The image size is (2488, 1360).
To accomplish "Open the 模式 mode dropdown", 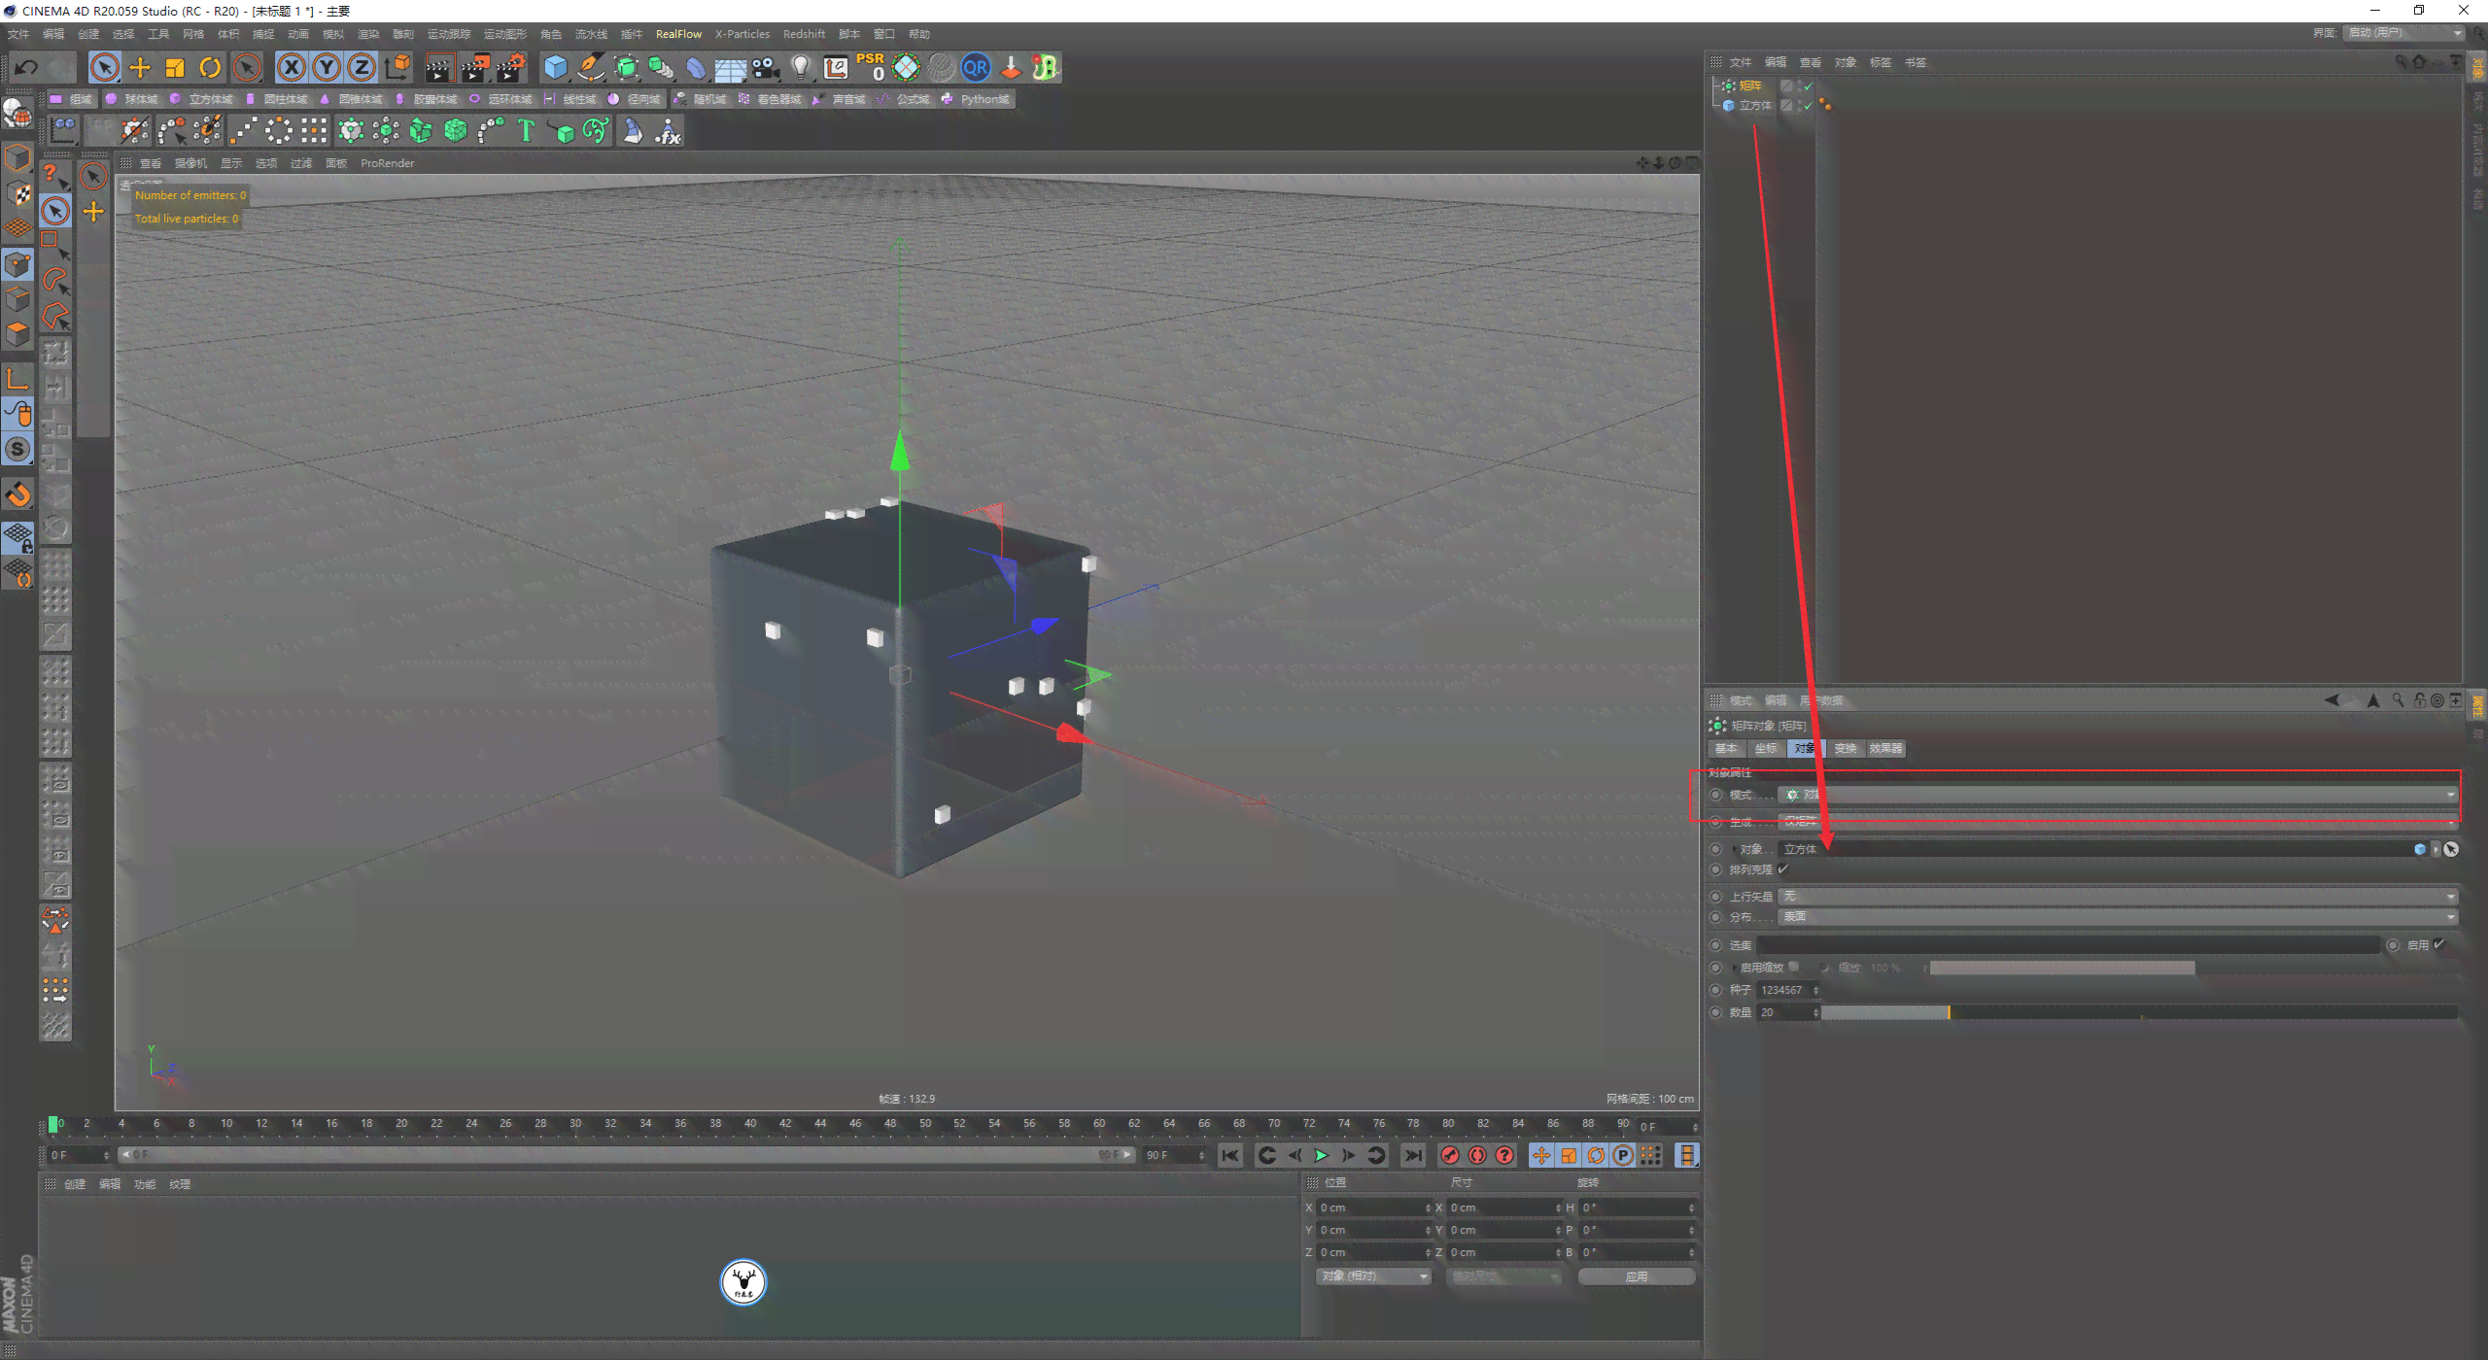I will click(2119, 795).
